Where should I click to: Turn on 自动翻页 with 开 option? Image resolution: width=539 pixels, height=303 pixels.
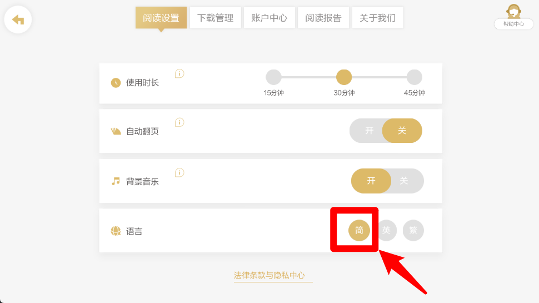(369, 131)
